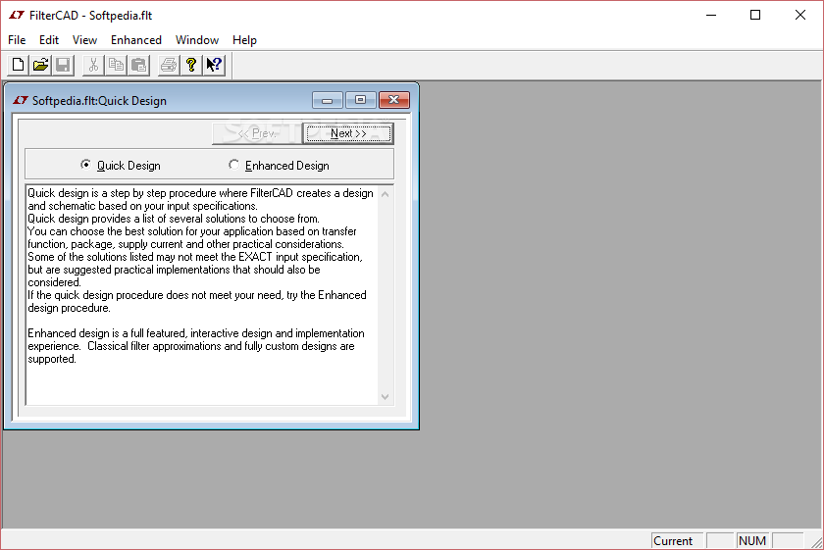
Task: Activate the context help arrow icon
Action: click(x=214, y=65)
